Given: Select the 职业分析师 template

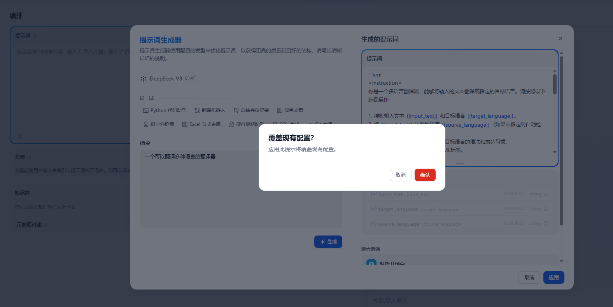Looking at the screenshot, I should pyautogui.click(x=158, y=124).
